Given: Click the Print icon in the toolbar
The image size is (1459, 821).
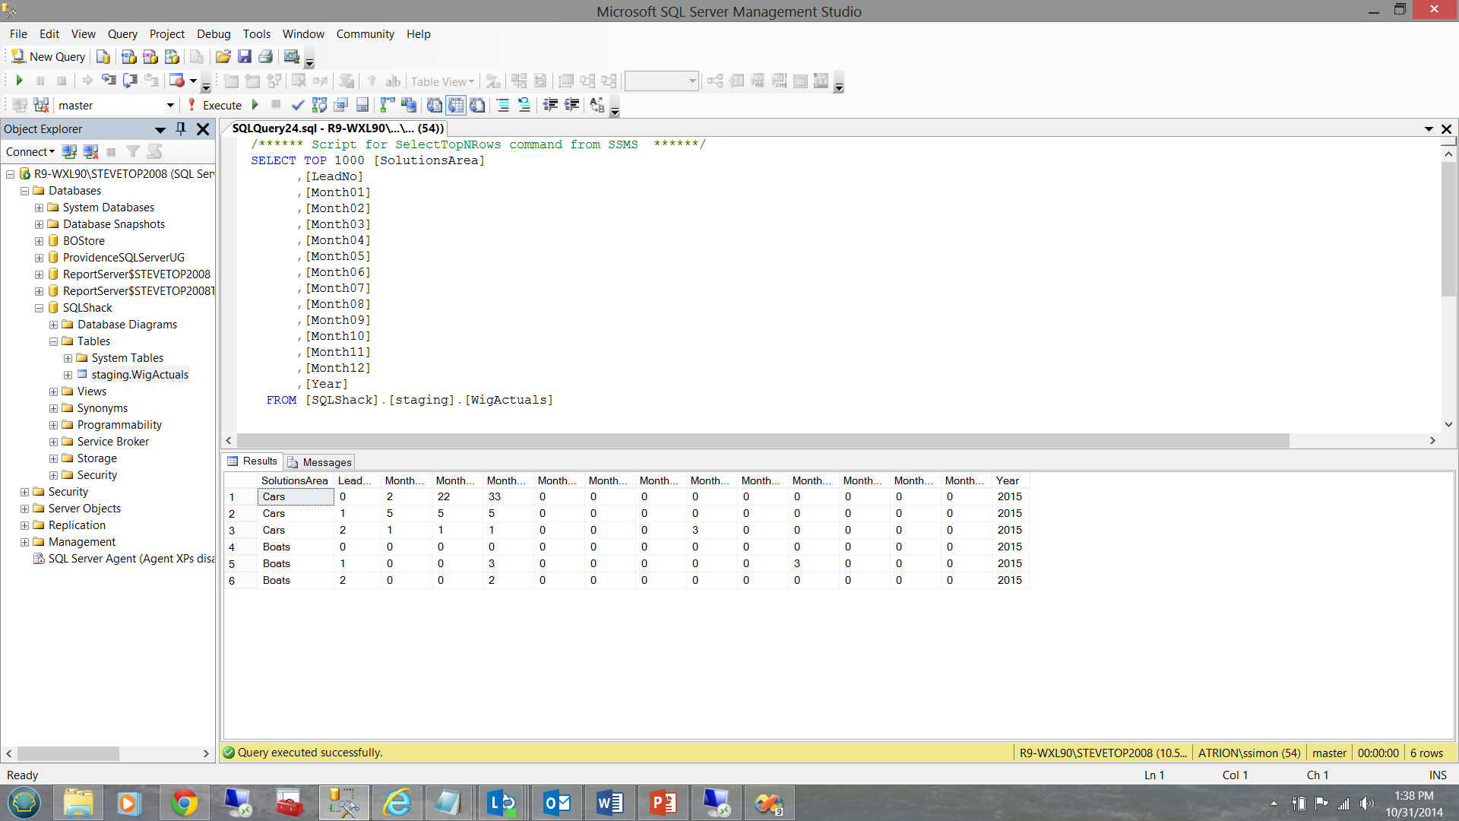Looking at the screenshot, I should click(x=265, y=57).
